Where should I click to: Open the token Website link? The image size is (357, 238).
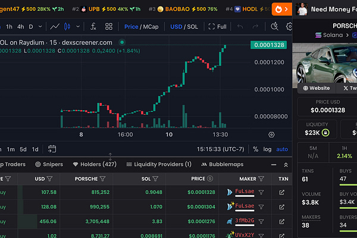(x=317, y=88)
